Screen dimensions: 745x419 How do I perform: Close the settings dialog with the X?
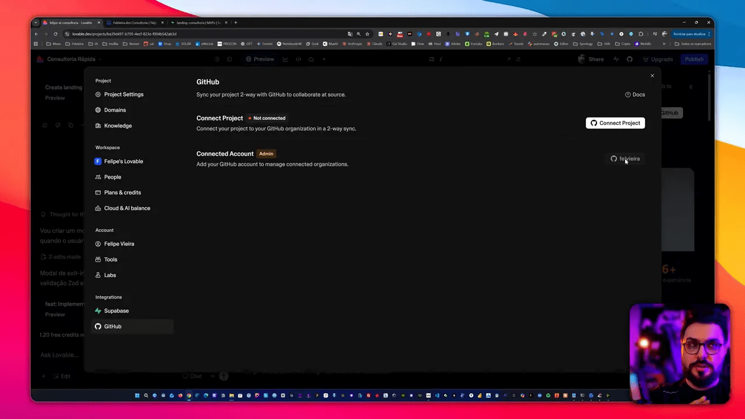[x=652, y=76]
